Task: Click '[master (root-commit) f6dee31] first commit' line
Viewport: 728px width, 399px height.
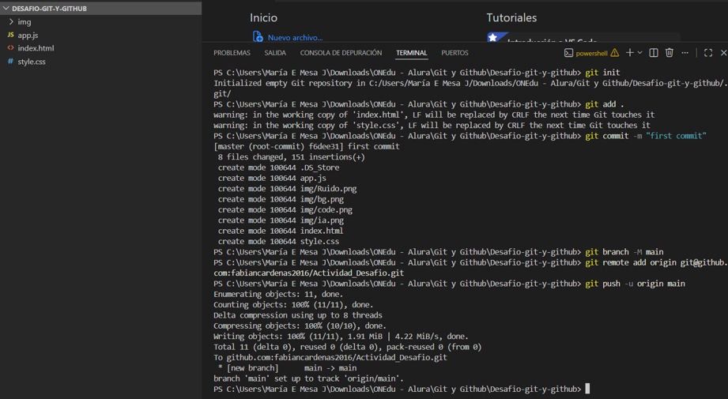Action: tap(307, 146)
